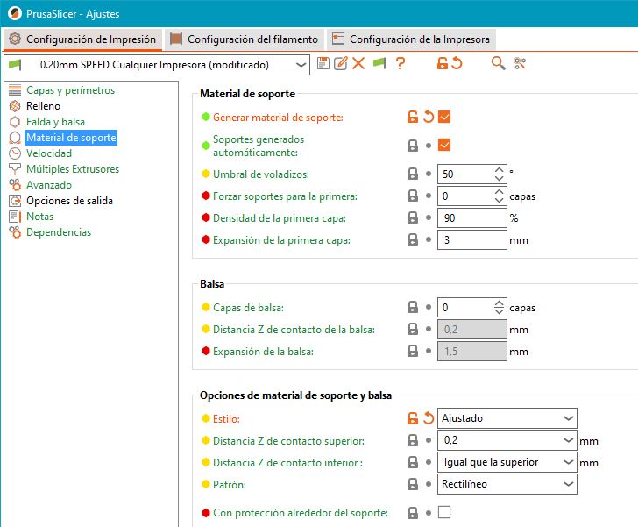
Task: Switch to Configuración de la Impresora tab
Action: [x=410, y=39]
